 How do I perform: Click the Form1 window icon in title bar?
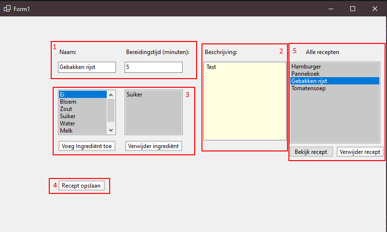point(7,9)
